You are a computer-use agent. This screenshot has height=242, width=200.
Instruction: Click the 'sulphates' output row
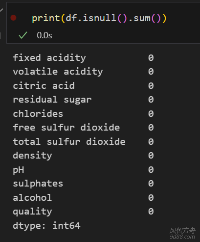tap(83, 184)
